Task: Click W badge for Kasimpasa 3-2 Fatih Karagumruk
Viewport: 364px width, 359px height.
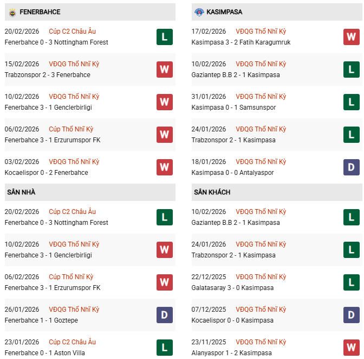Action: click(352, 37)
